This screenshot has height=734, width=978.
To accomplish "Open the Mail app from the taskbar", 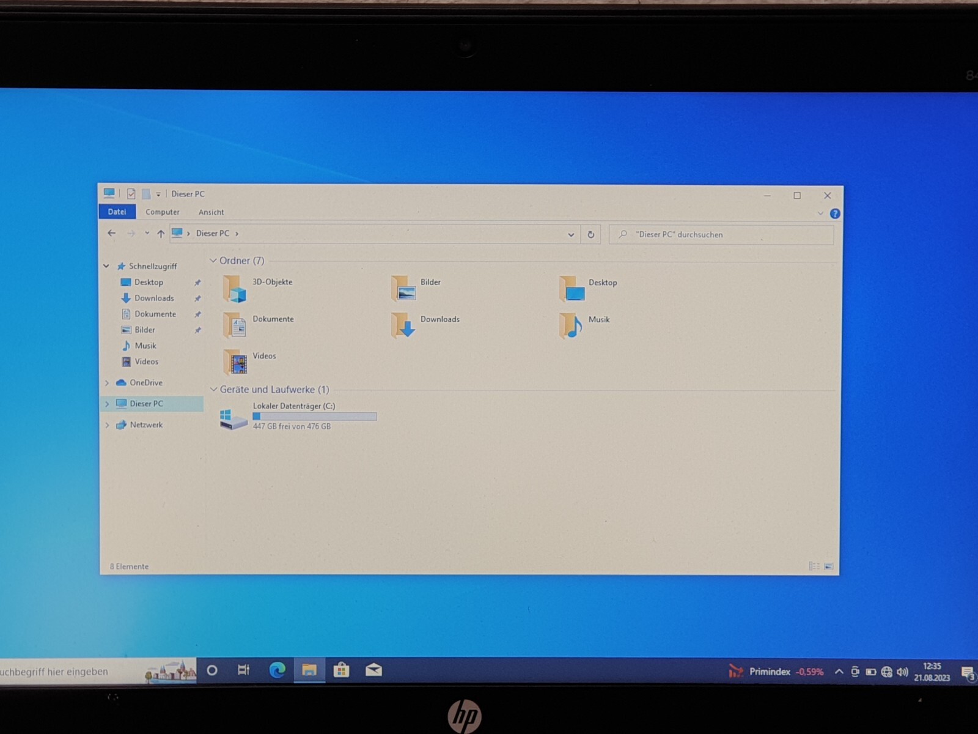I will 373,670.
